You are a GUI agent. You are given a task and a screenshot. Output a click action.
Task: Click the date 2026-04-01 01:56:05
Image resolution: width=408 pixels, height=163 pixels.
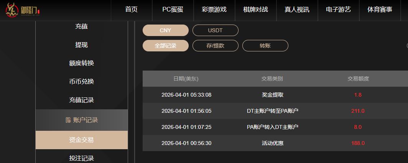[x=186, y=111]
